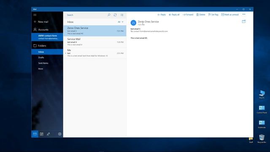Delete the open email
The height and width of the screenshot is (152, 270).
point(201,15)
